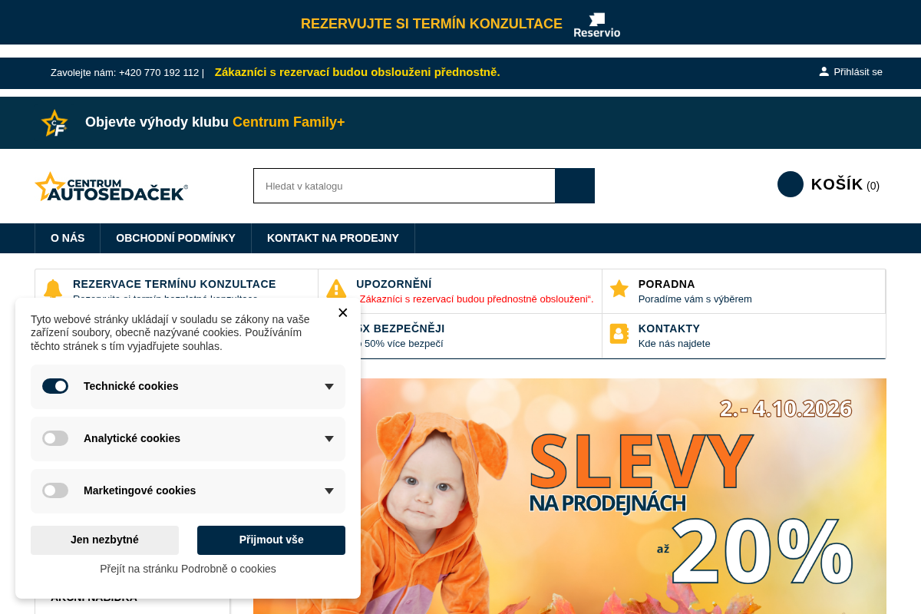This screenshot has height=614, width=921.
Task: Click the round cart icon next to Košík
Action: pyautogui.click(x=791, y=184)
